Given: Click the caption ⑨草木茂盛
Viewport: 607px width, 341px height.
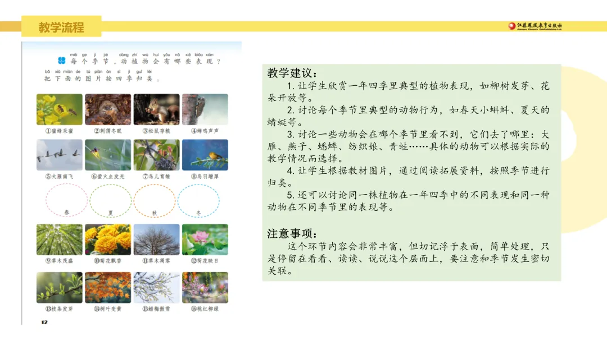Looking at the screenshot, I should [59, 261].
